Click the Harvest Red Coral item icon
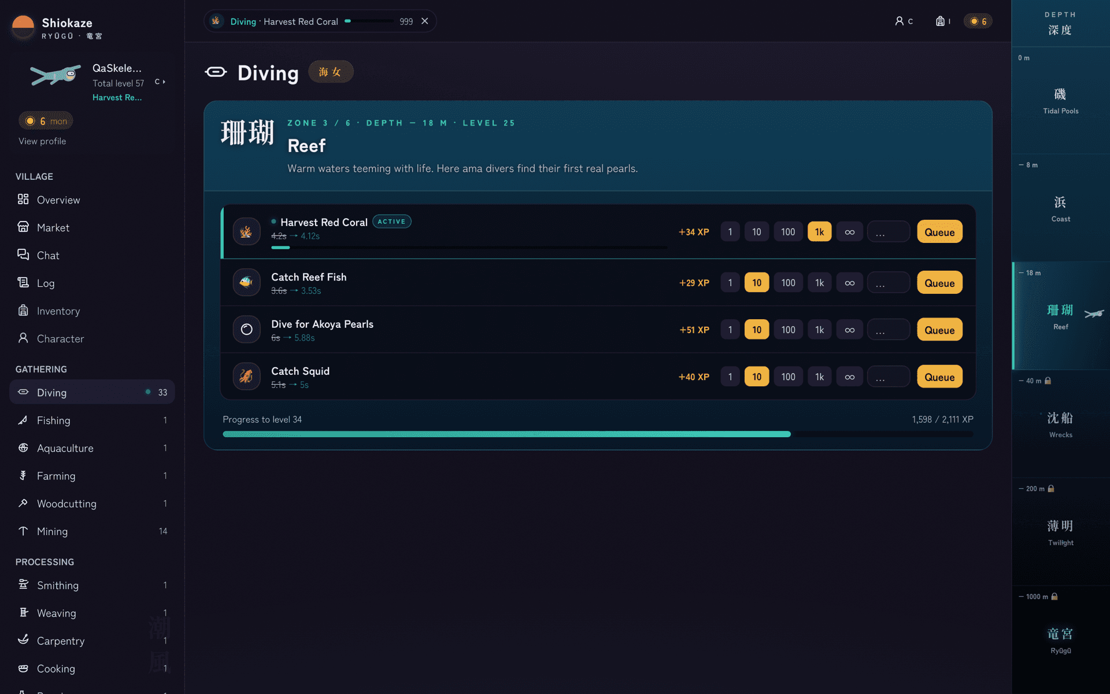This screenshot has height=694, width=1110. (x=246, y=232)
